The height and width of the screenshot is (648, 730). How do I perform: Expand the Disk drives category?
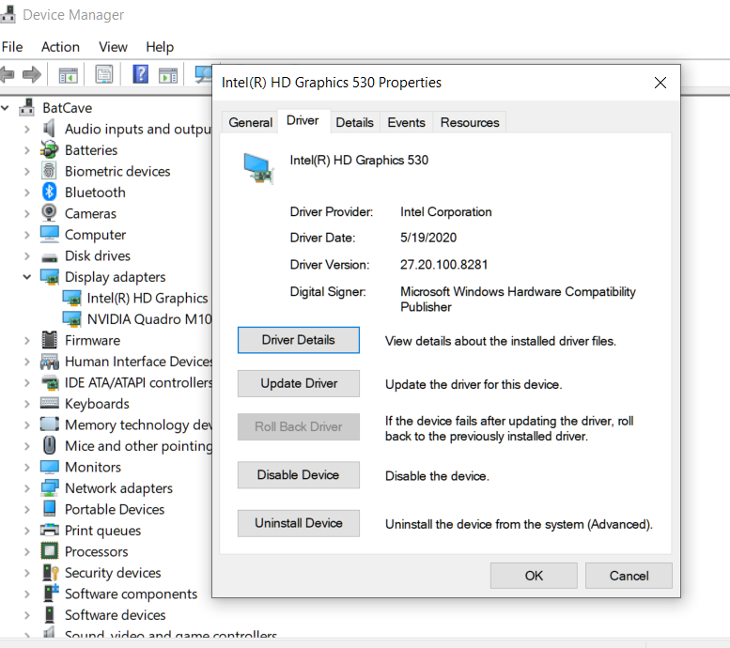click(x=27, y=255)
